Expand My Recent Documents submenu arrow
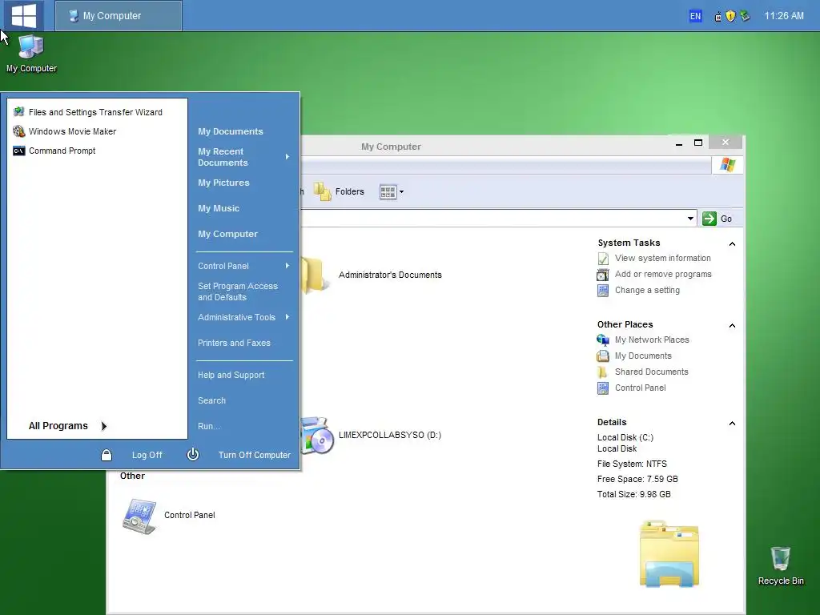Image resolution: width=820 pixels, height=615 pixels. (287, 157)
